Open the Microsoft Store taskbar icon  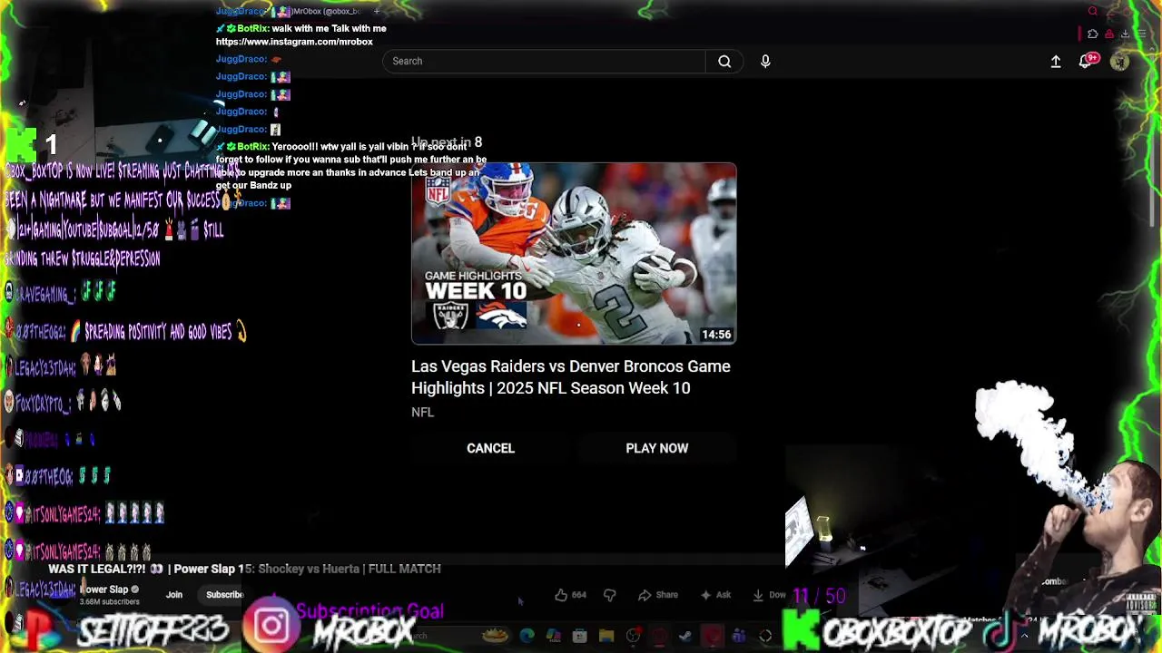[x=579, y=636]
